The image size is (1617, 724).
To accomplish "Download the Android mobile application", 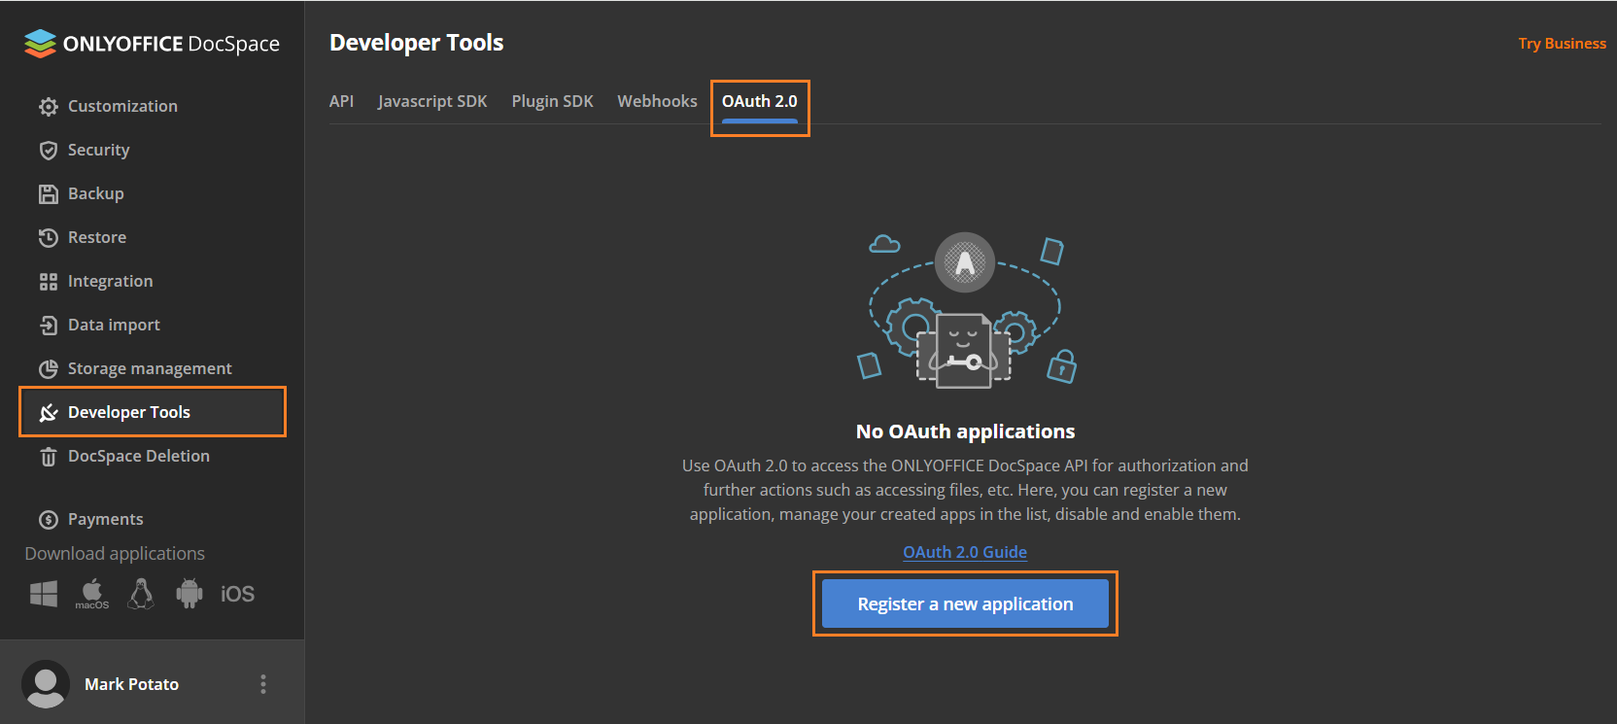I will [x=189, y=594].
